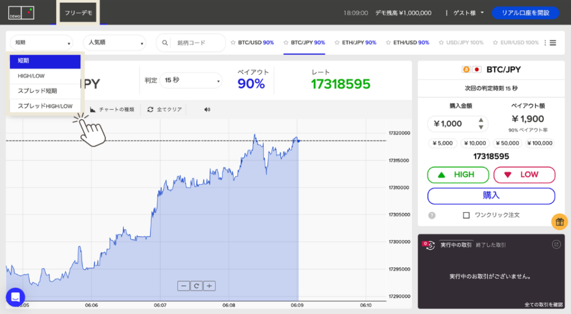Expand the 判定 15 秒 time dropdown
The image size is (571, 314).
click(191, 81)
